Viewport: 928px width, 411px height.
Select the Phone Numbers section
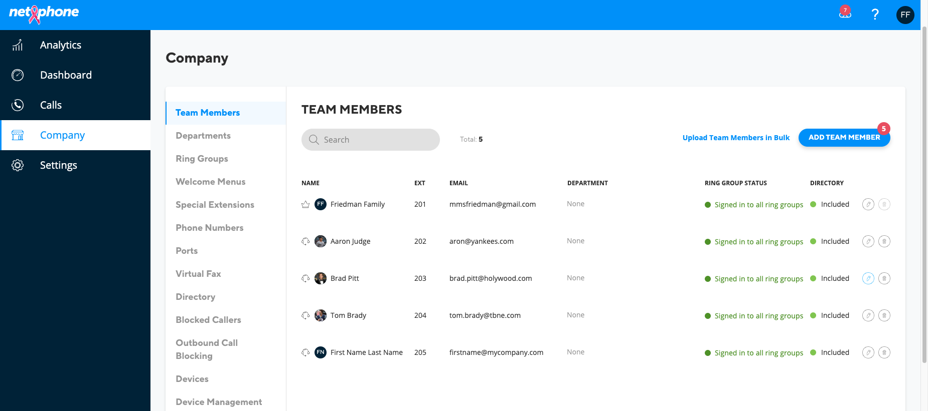pyautogui.click(x=209, y=228)
